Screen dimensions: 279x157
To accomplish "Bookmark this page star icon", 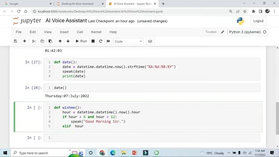I will [x=245, y=11].
